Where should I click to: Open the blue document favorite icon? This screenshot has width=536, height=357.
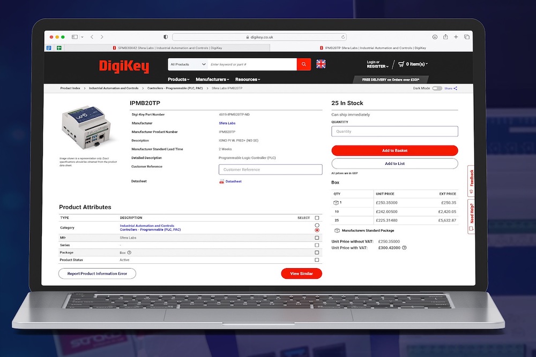coord(49,48)
